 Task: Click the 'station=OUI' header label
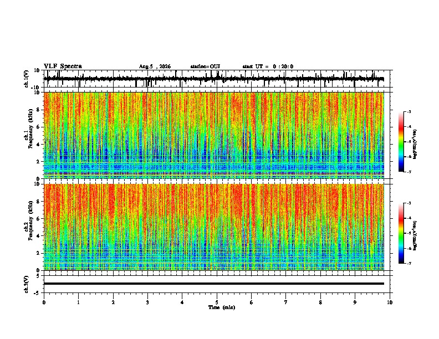point(205,66)
